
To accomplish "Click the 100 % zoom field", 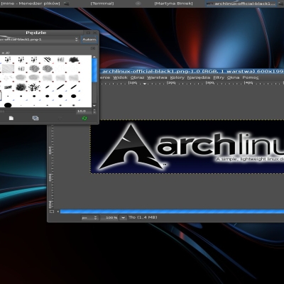I will click(x=109, y=218).
